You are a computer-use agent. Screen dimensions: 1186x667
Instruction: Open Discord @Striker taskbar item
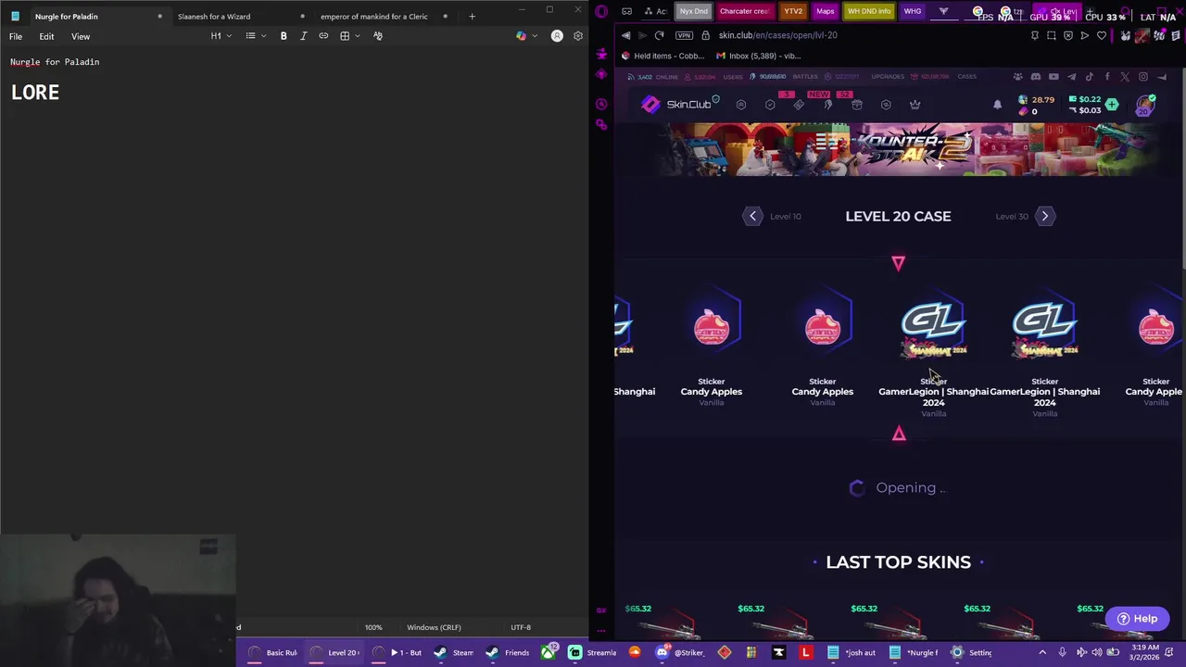pos(680,652)
